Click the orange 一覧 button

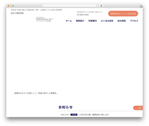click(x=138, y=108)
